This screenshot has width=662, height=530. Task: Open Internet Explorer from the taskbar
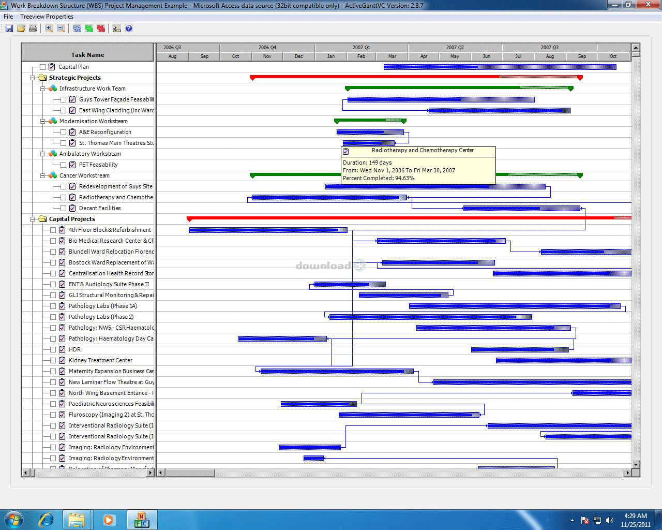coord(46,519)
